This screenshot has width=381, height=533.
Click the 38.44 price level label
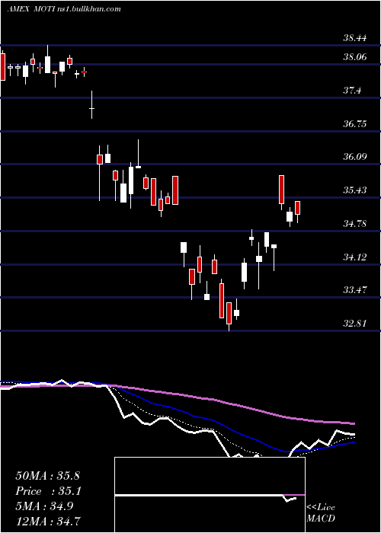[x=354, y=38]
